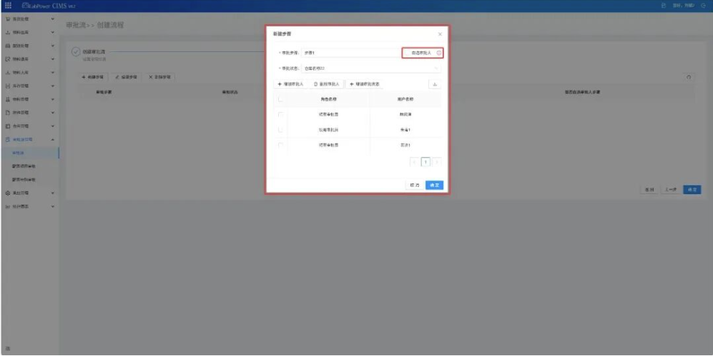Expand the first sidebar menu group chevron

pos(53,19)
